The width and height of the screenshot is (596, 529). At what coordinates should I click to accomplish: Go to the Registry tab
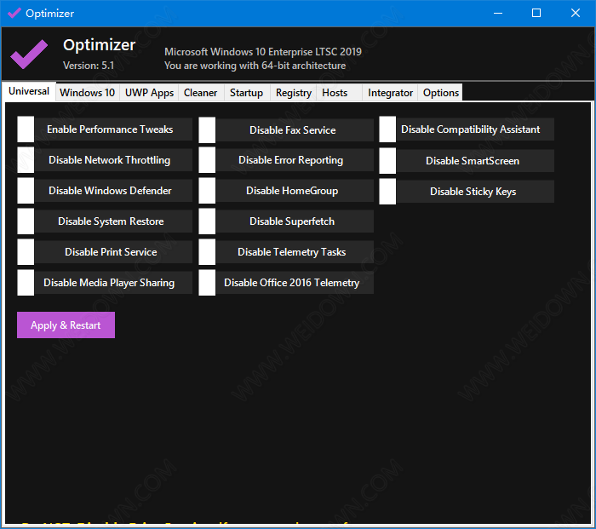[x=294, y=93]
